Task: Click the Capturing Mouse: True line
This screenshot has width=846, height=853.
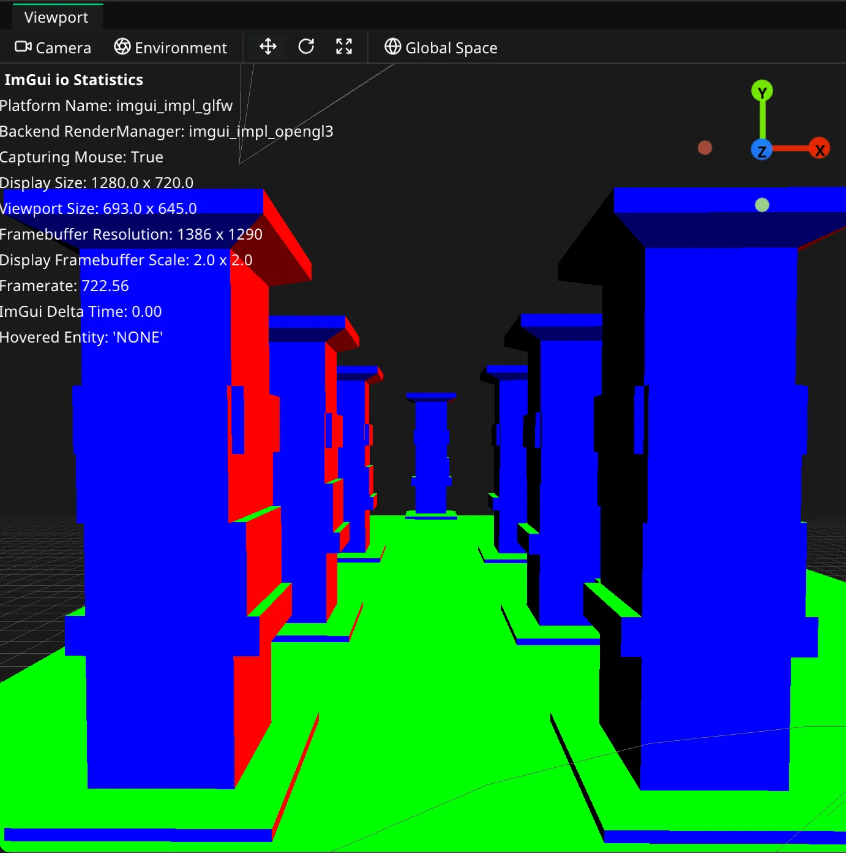Action: pyautogui.click(x=81, y=157)
